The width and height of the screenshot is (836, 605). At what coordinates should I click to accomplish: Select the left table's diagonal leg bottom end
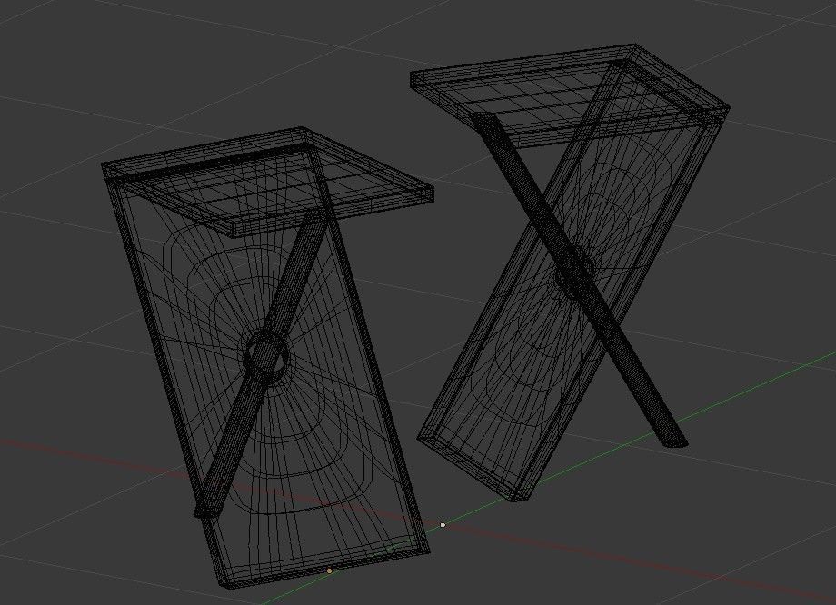[x=206, y=511]
